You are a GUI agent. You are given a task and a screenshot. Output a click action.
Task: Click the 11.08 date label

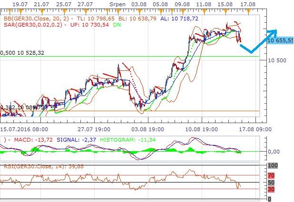(204, 4)
